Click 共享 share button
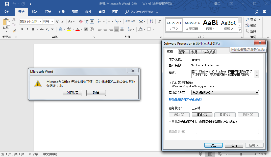Screen dimensions: 271x157 coord(260,12)
